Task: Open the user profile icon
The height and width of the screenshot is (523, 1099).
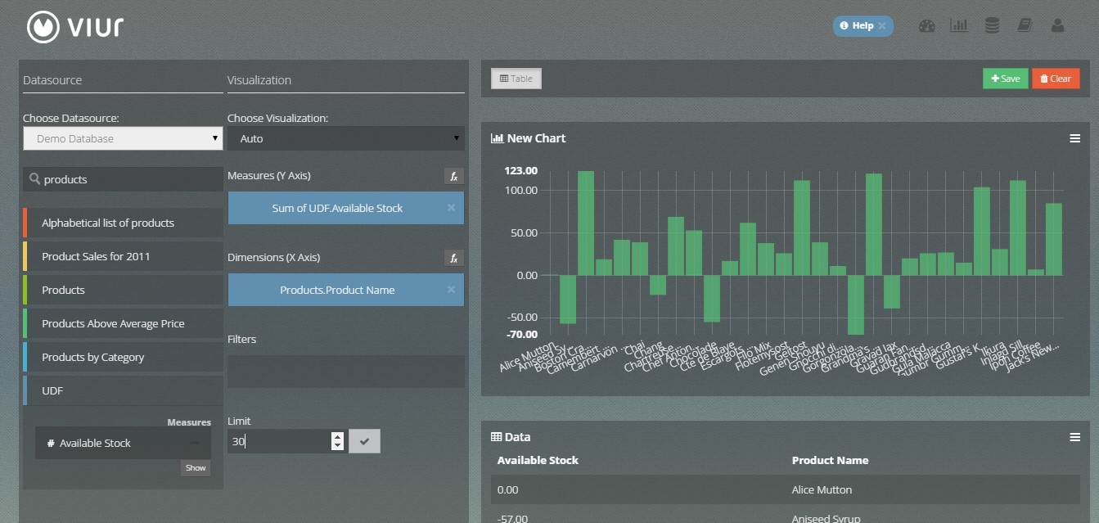Action: tap(1057, 26)
